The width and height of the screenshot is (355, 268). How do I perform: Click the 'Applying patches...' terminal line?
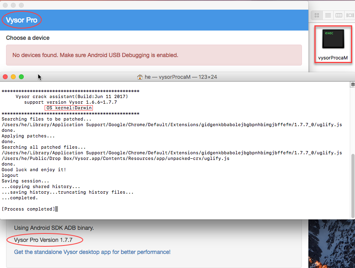[x=28, y=136]
